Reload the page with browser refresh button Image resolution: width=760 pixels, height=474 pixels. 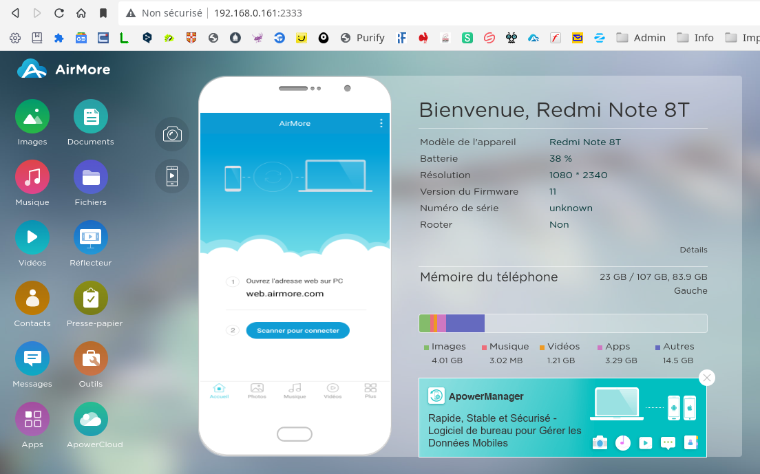(x=59, y=13)
